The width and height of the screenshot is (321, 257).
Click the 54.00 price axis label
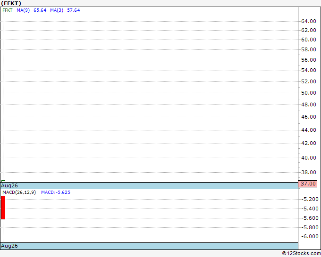pos(309,70)
